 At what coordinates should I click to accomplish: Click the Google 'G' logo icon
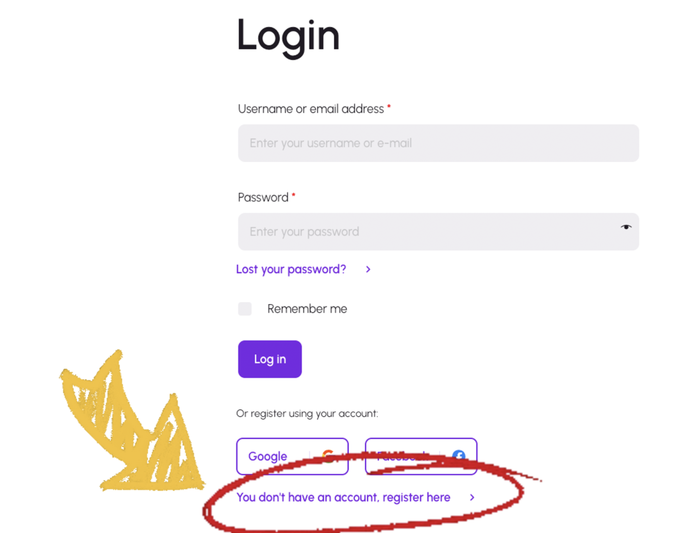(328, 456)
